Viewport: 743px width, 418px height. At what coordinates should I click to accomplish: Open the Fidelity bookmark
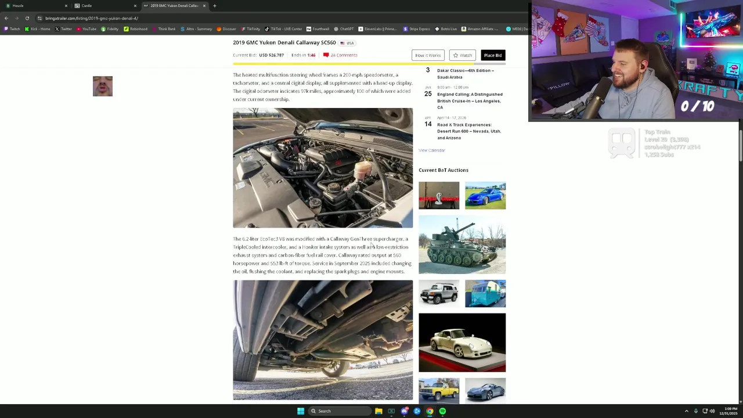coord(110,29)
